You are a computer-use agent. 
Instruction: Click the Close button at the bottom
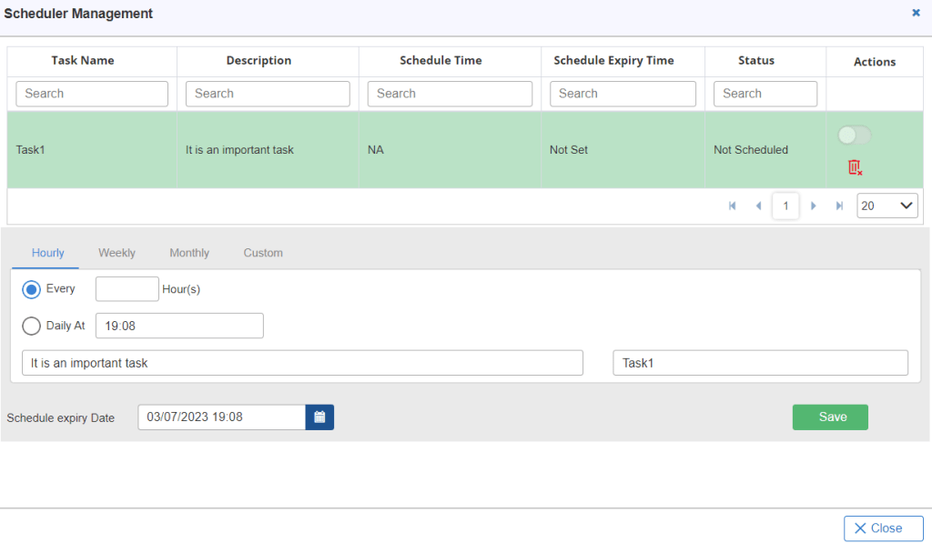[x=883, y=528]
